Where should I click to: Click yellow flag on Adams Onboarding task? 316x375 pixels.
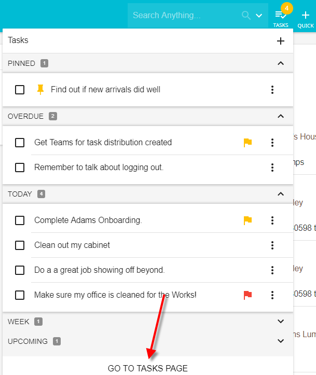(248, 220)
